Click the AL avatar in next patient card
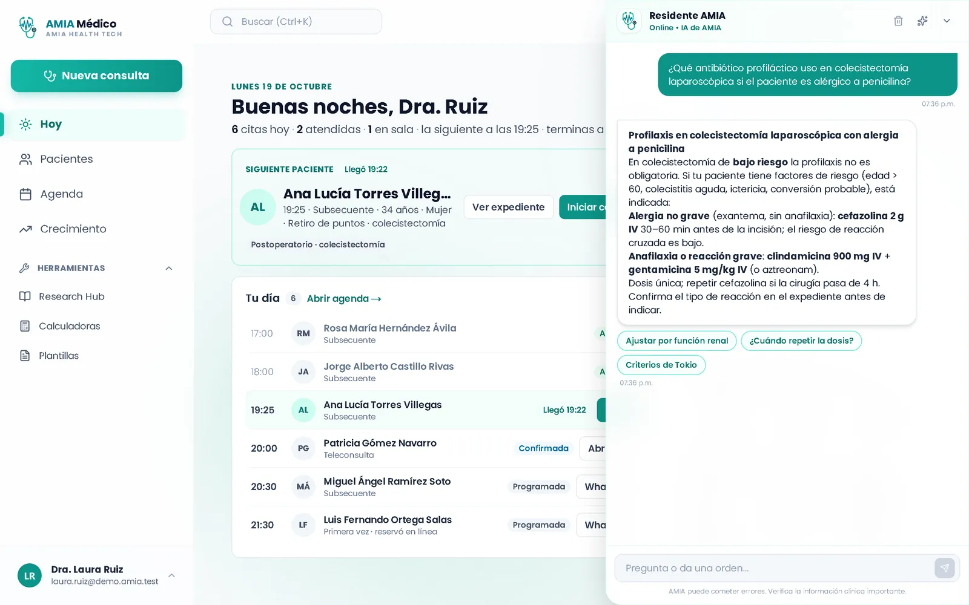 (258, 208)
